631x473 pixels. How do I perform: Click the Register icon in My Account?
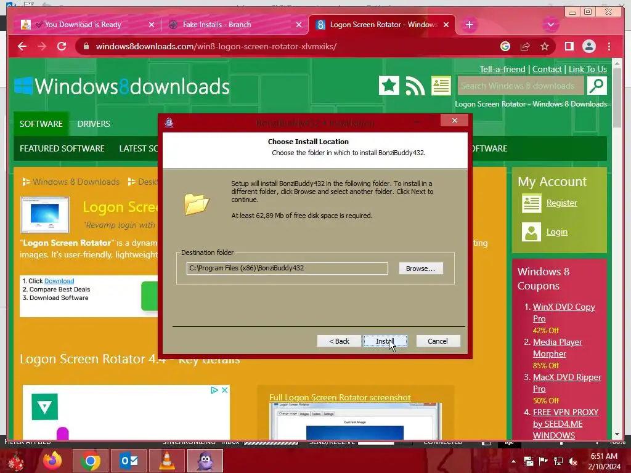pos(531,203)
